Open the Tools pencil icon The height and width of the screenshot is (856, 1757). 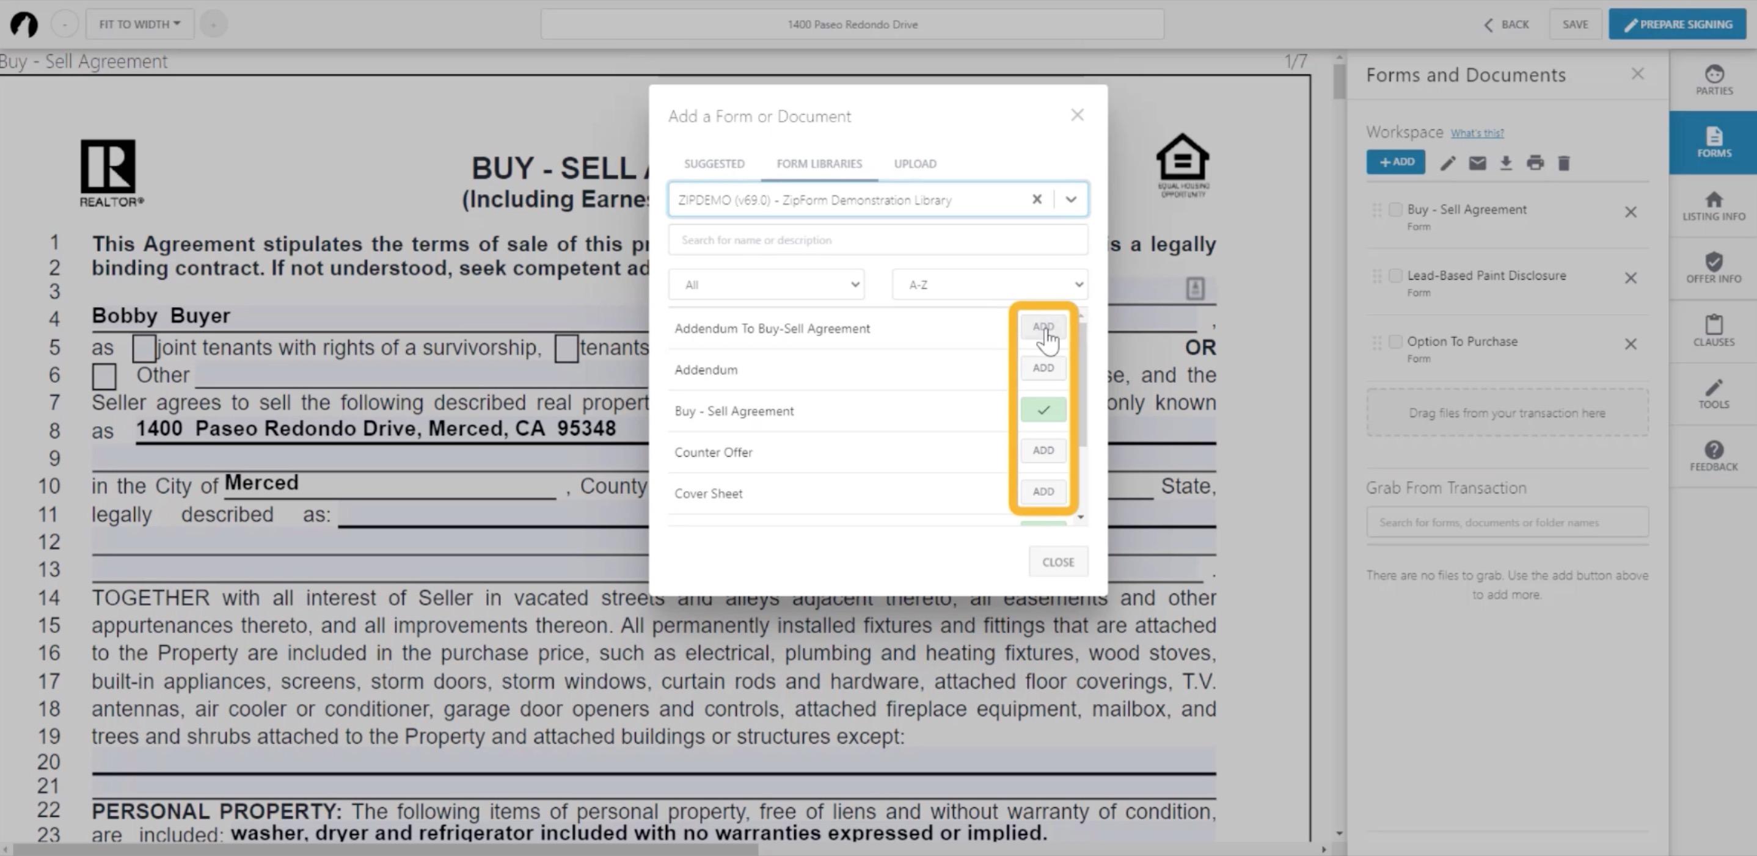[1714, 393]
